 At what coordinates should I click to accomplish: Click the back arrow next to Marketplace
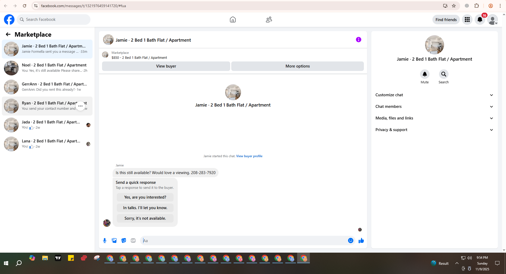(8, 34)
